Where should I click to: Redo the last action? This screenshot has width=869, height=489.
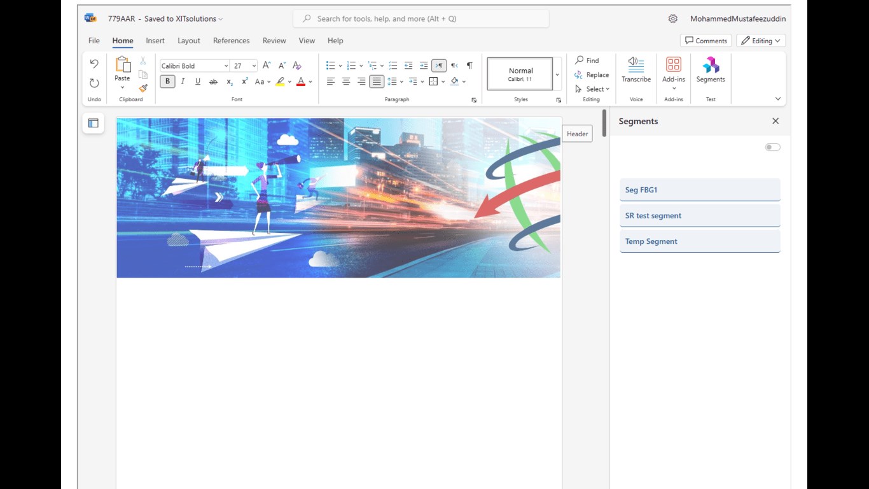tap(94, 83)
